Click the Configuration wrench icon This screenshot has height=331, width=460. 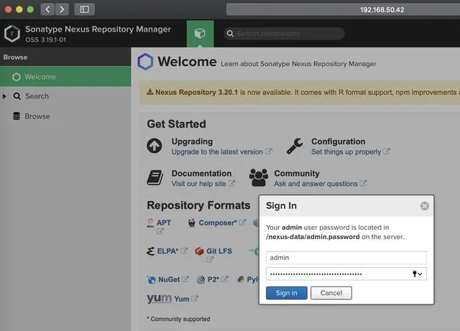tap(295, 146)
